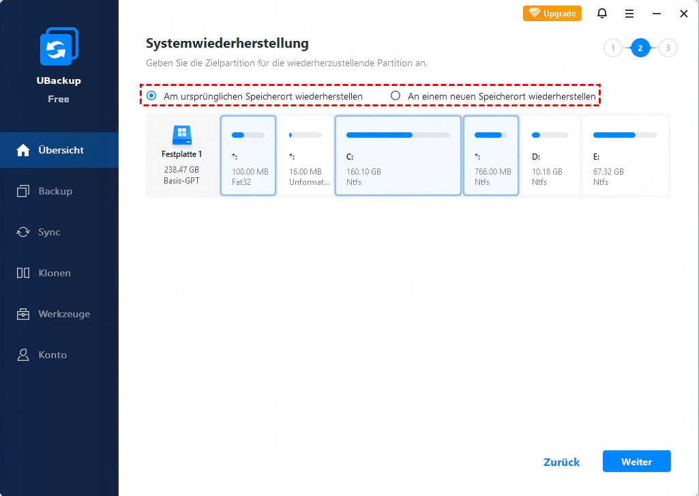Select the C: 160.10 GB partition
Viewport: 699px width, 496px height.
point(398,156)
